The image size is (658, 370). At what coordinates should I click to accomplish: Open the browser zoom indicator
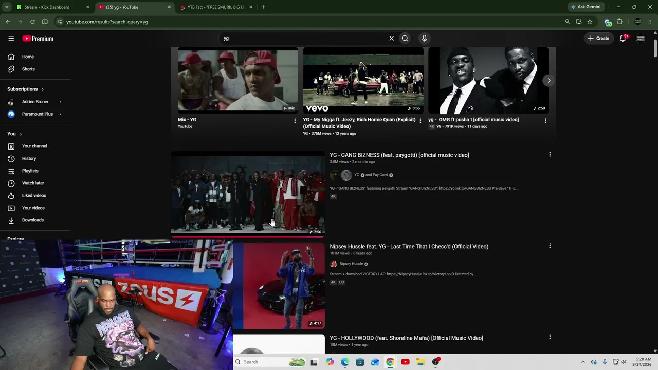[x=568, y=22]
